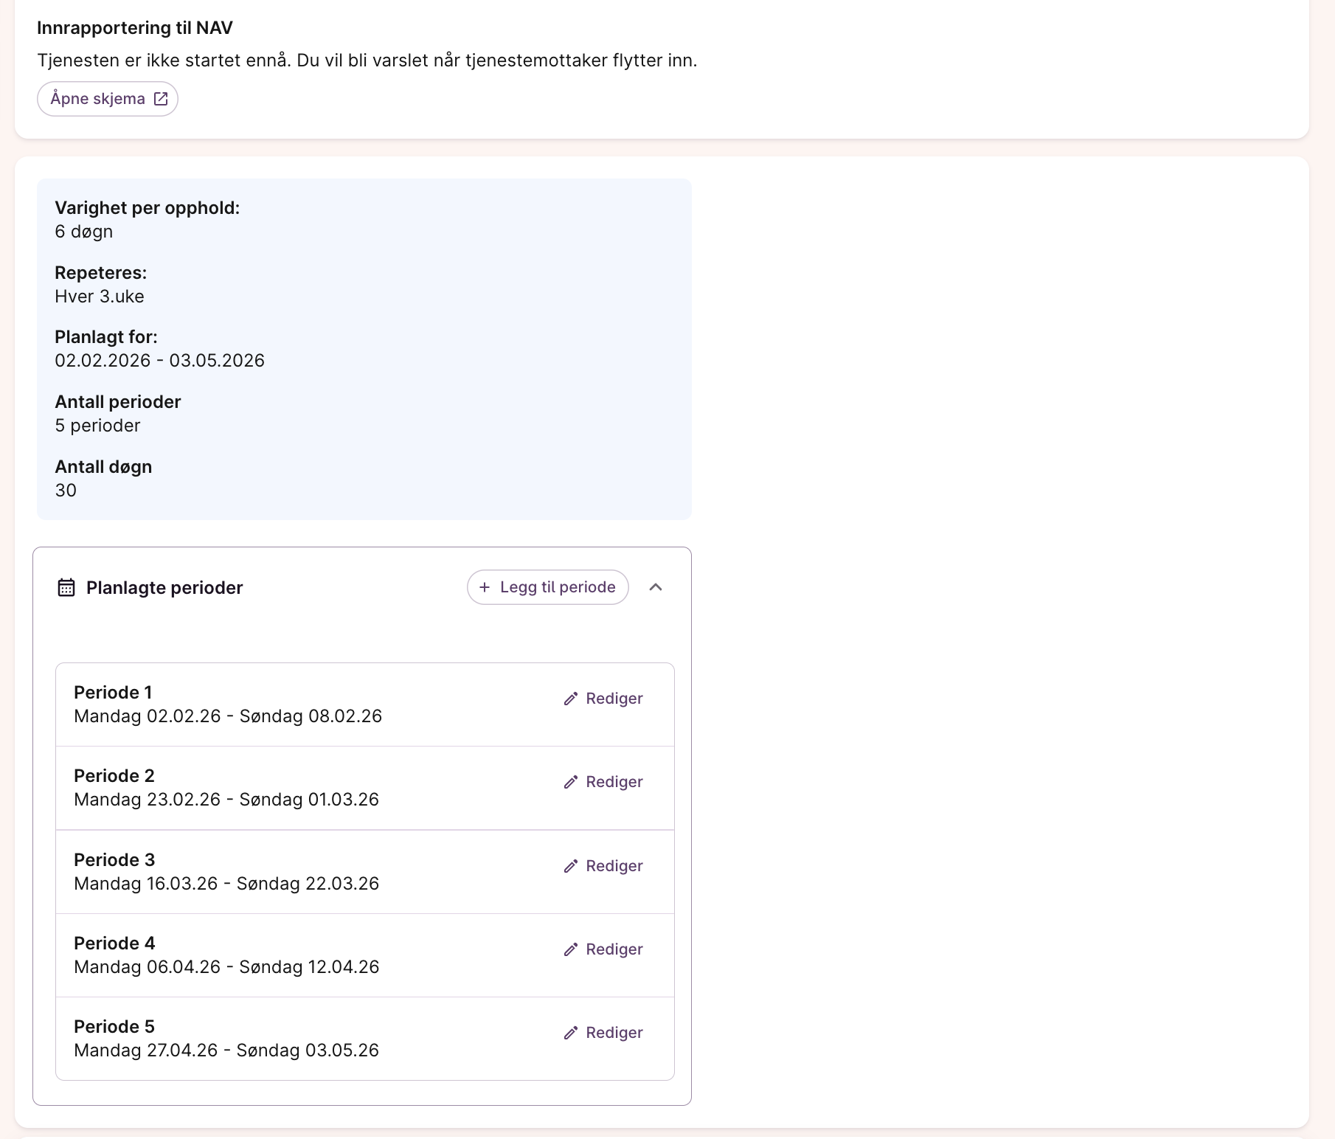Click the Hver 3.uke repetition value
The width and height of the screenshot is (1335, 1139).
(x=100, y=297)
